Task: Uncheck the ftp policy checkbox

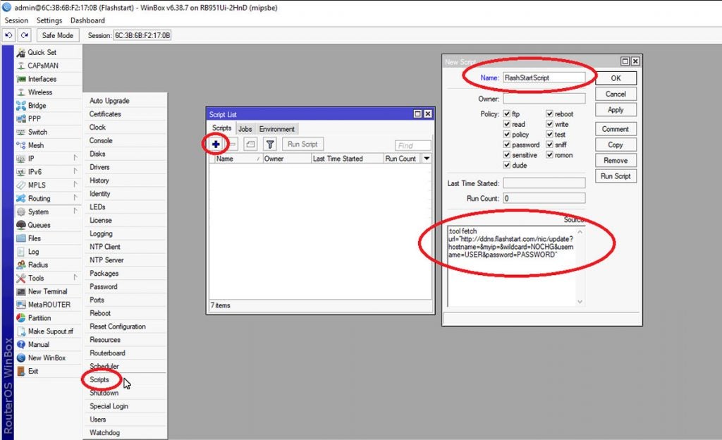Action: 507,114
